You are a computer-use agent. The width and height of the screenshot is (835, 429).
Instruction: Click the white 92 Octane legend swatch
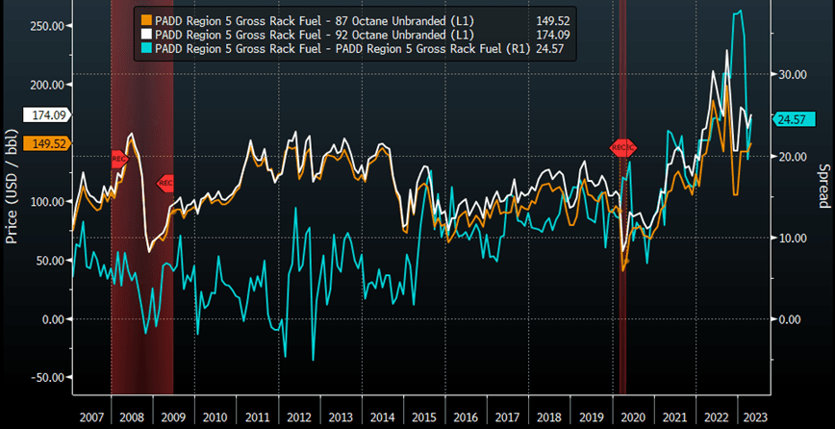coord(146,36)
